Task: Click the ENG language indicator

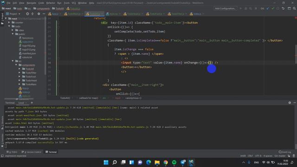Action: pos(256,162)
